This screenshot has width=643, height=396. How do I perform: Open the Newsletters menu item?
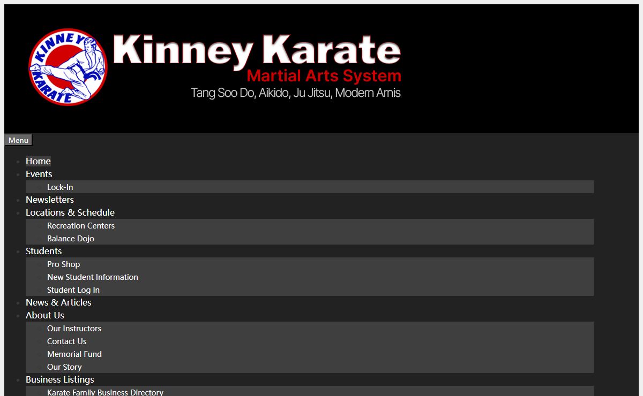[x=50, y=200]
